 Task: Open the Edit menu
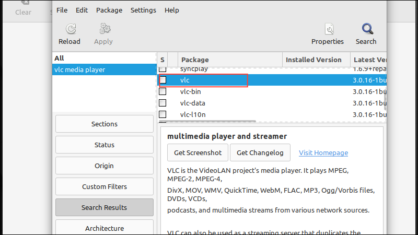coord(82,10)
